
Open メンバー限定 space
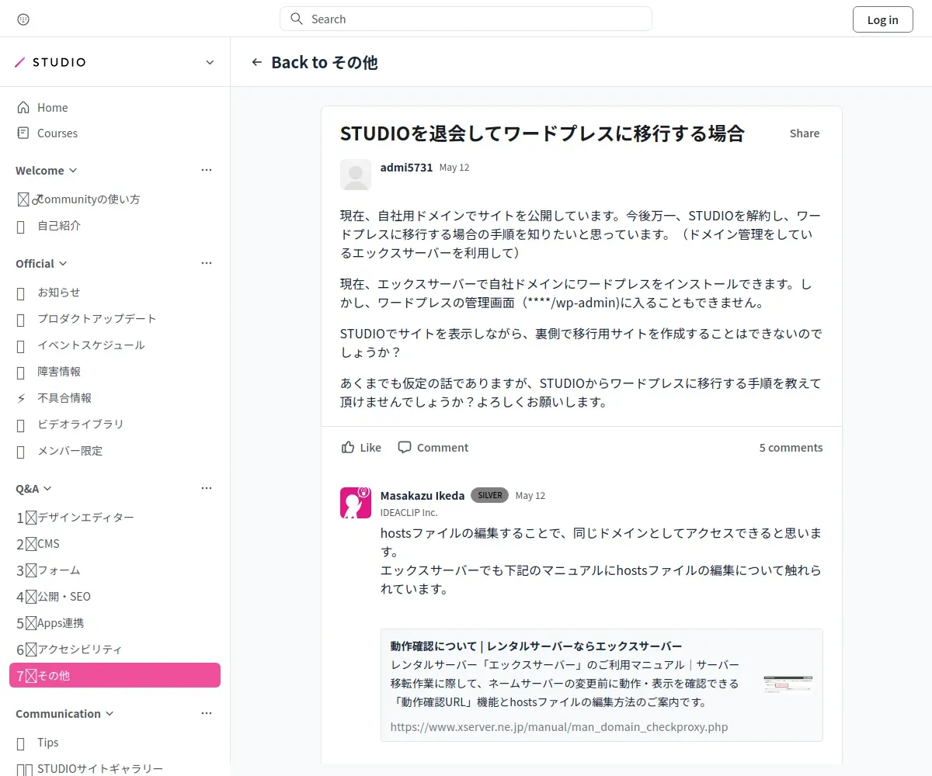point(115,450)
